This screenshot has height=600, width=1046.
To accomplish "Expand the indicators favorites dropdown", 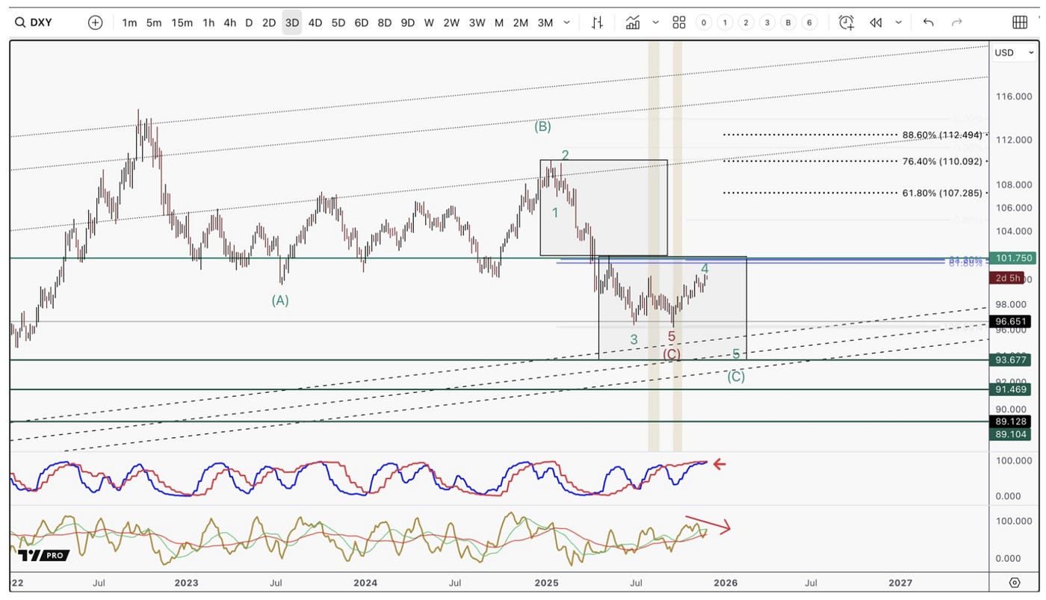I will (655, 22).
